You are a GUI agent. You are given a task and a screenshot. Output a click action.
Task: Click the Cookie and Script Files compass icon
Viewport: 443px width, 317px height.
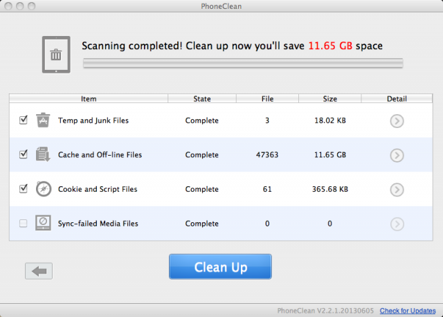44,189
